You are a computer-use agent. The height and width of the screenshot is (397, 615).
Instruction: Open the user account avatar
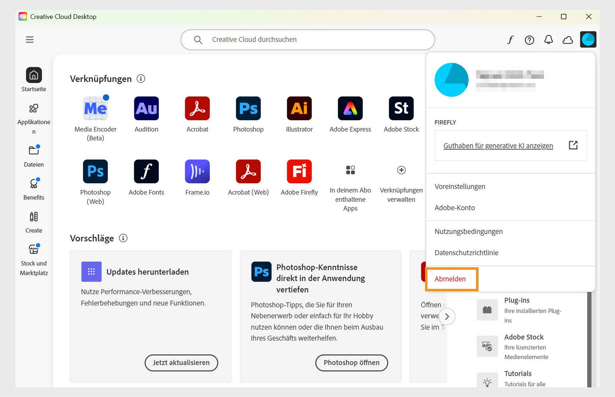click(588, 39)
